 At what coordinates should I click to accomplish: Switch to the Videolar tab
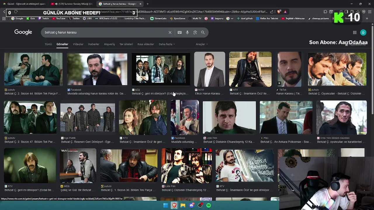(78, 44)
